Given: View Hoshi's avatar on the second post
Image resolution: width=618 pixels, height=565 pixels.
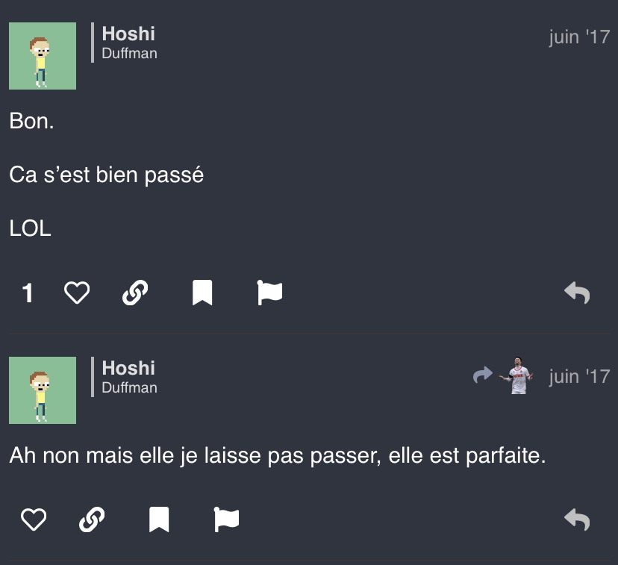Looking at the screenshot, I should click(x=43, y=390).
